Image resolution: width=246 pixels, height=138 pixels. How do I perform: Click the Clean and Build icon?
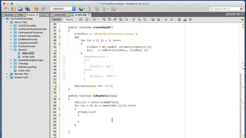pyautogui.click(x=97, y=9)
